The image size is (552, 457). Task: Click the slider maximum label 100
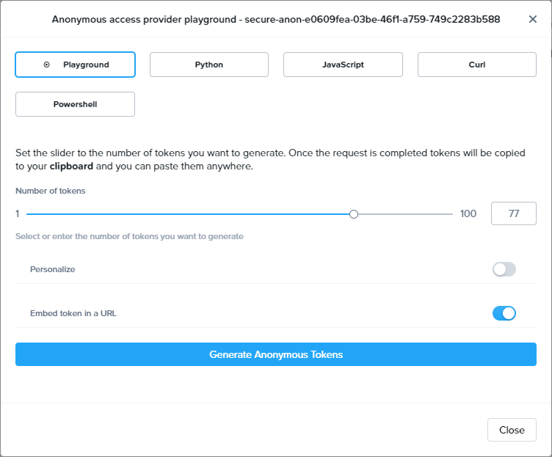pos(468,214)
